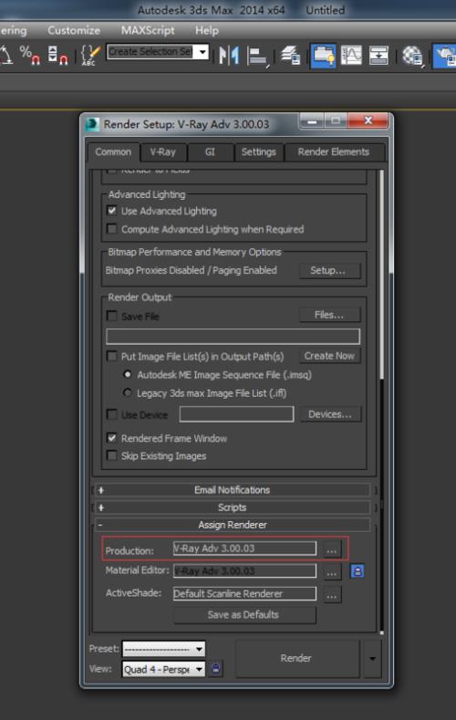Viewport: 456px width, 720px height.
Task: Click lock icon next to View dropdown
Action: (x=215, y=669)
